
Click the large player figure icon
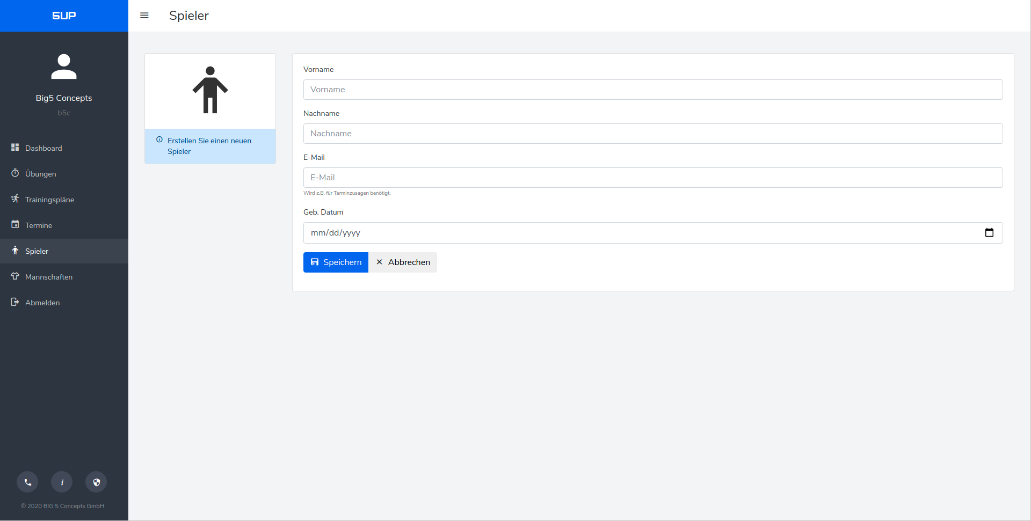(x=210, y=90)
